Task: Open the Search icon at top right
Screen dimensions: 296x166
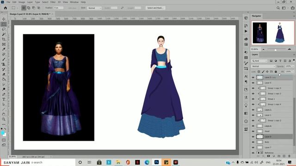Action: [278, 8]
